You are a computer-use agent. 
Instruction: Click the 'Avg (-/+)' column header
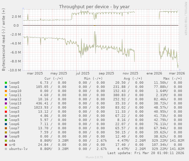click(x=133, y=79)
